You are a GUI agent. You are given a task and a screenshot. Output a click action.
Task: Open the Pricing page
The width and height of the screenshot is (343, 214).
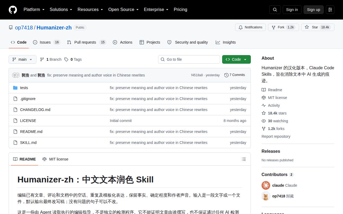180,10
